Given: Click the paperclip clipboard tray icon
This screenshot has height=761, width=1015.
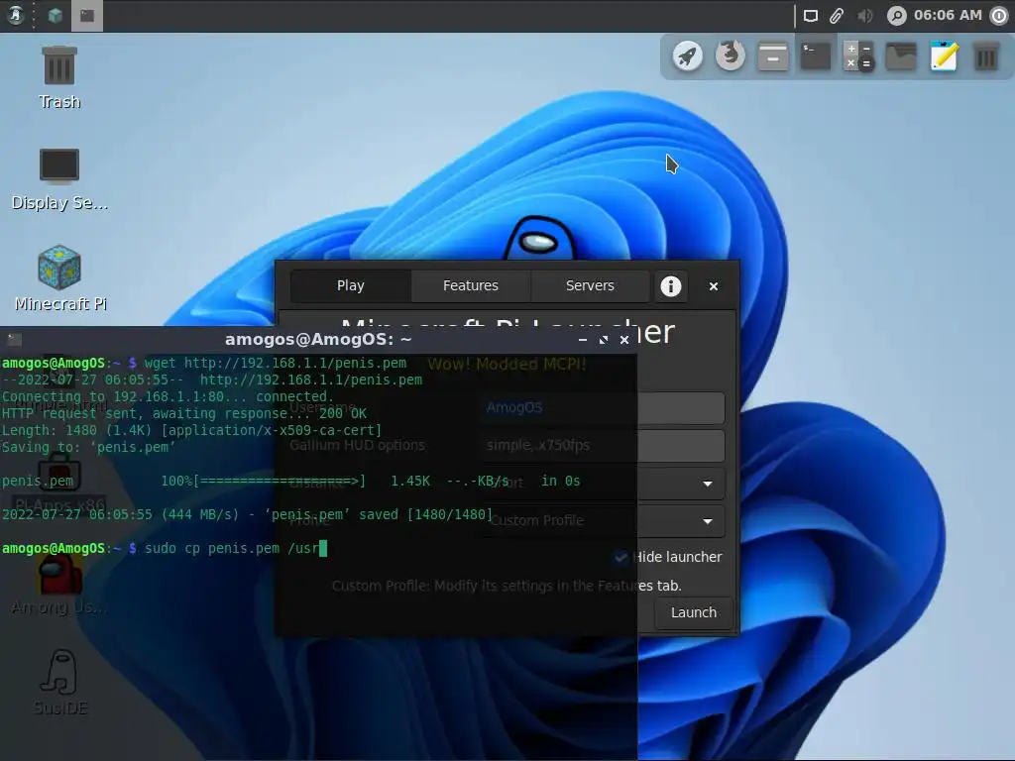Looking at the screenshot, I should tap(837, 16).
